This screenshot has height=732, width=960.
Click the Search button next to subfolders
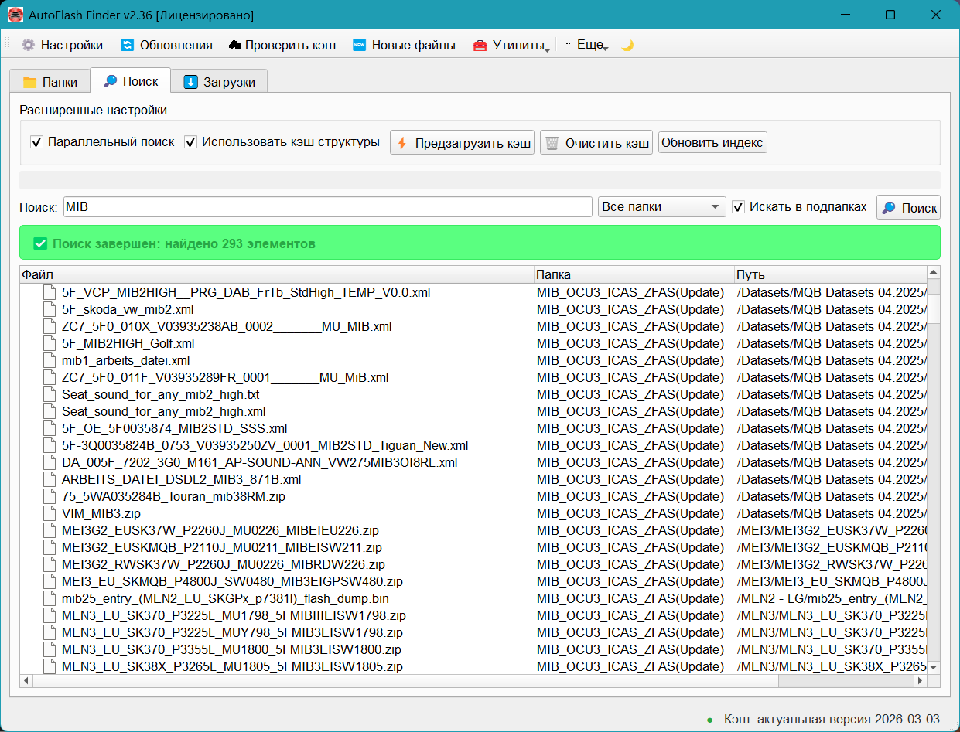click(x=909, y=207)
